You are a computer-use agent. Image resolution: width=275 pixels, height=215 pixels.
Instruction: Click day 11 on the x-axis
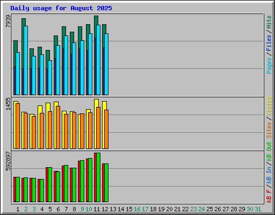97,209
